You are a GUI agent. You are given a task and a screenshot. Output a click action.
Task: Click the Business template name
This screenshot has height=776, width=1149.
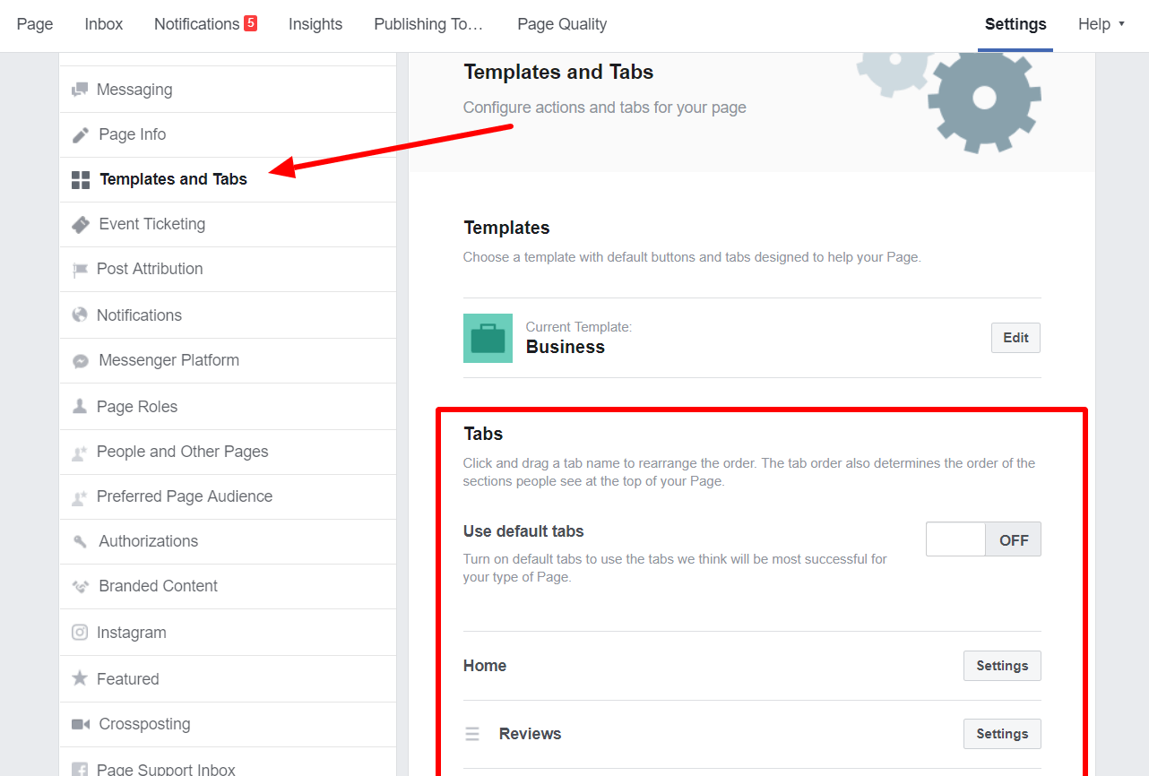click(x=566, y=348)
